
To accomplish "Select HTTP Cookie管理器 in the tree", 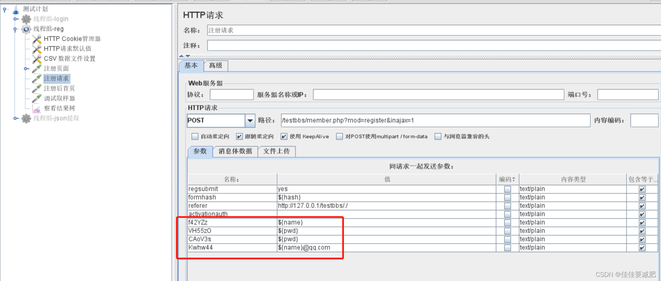I will (x=72, y=39).
